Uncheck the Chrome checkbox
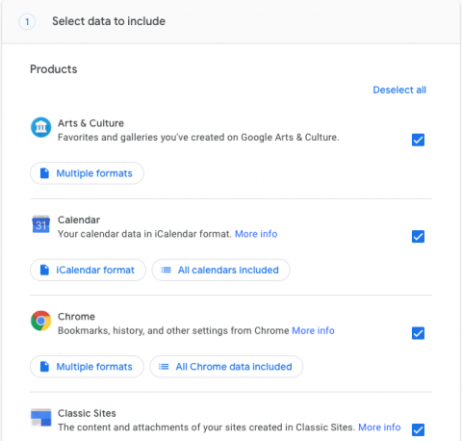Screen dimensions: 462x441 pyautogui.click(x=418, y=333)
